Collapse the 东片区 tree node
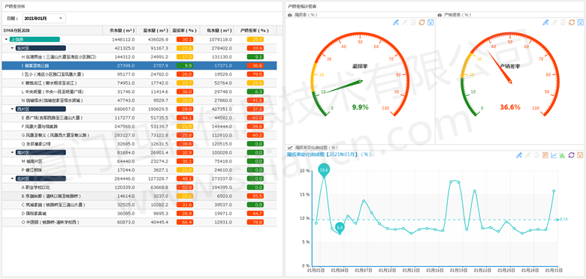Image resolution: width=586 pixels, height=279 pixels. click(12, 48)
